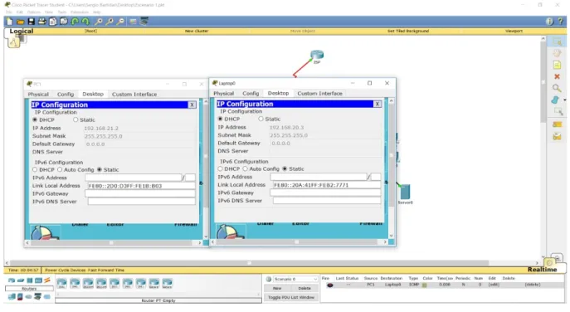
Task: Open the Tools menu
Action: coord(61,12)
